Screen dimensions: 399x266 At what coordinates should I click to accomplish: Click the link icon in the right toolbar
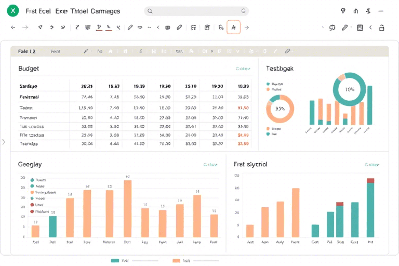(344, 28)
